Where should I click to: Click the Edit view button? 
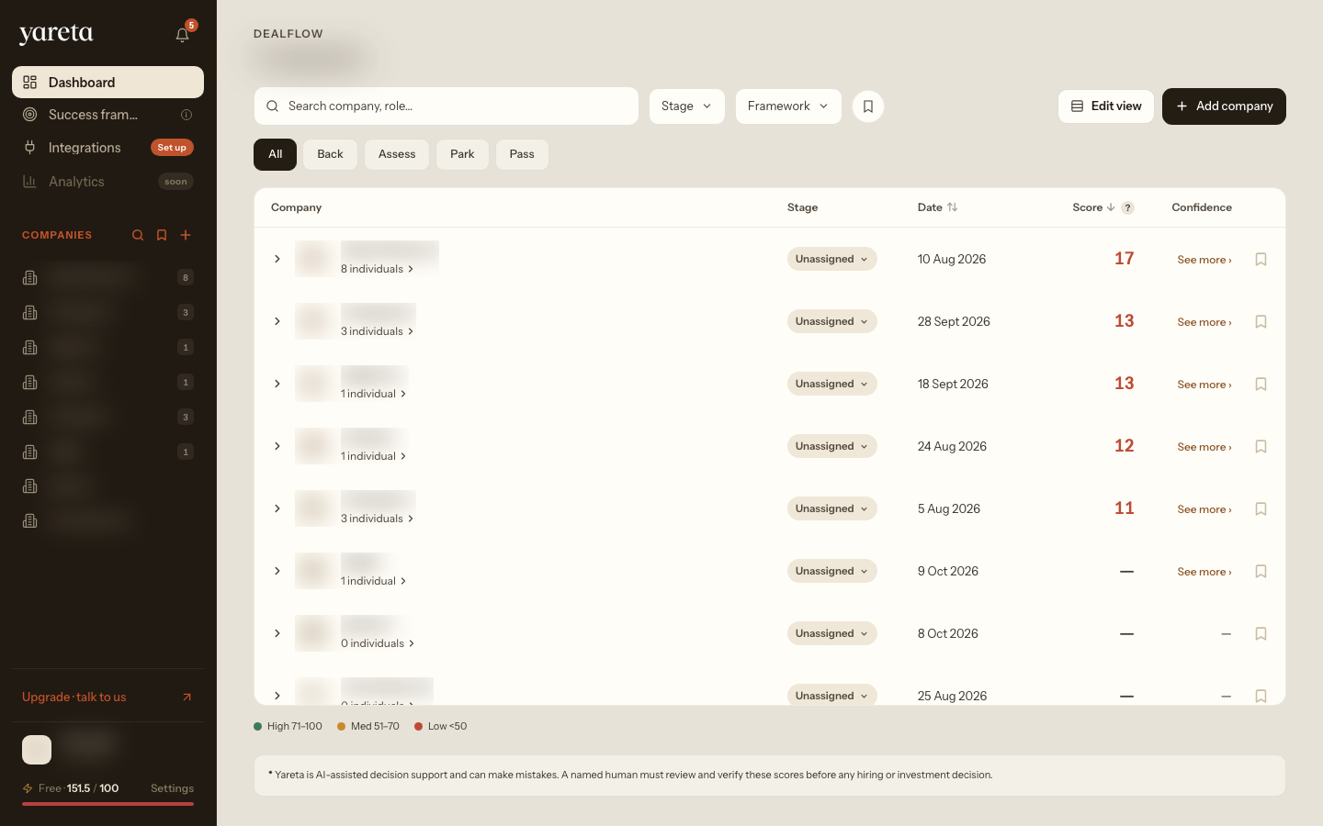[1106, 106]
